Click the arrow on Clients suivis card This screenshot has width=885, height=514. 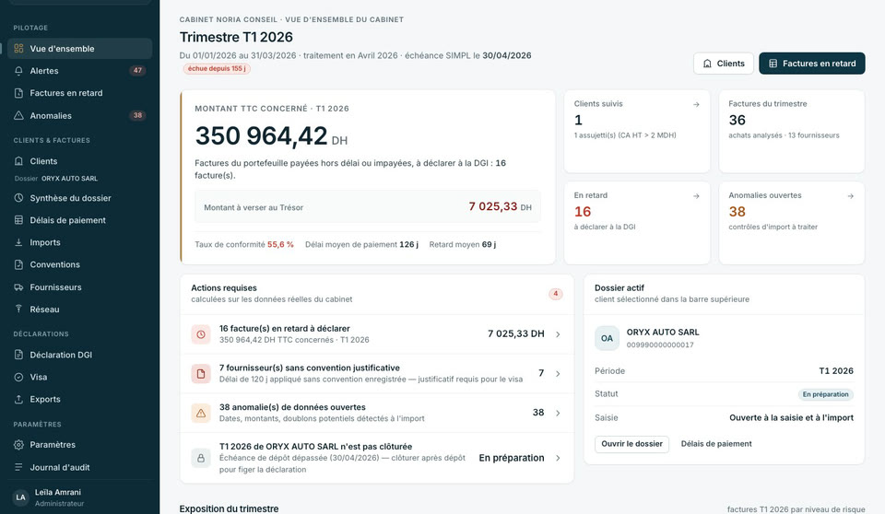pos(697,104)
